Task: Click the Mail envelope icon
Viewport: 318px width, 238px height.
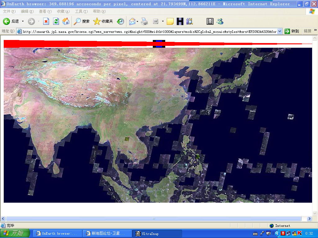Action: (x=132, y=21)
